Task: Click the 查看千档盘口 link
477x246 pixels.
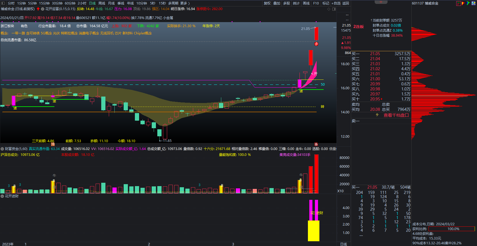Action: [396, 115]
